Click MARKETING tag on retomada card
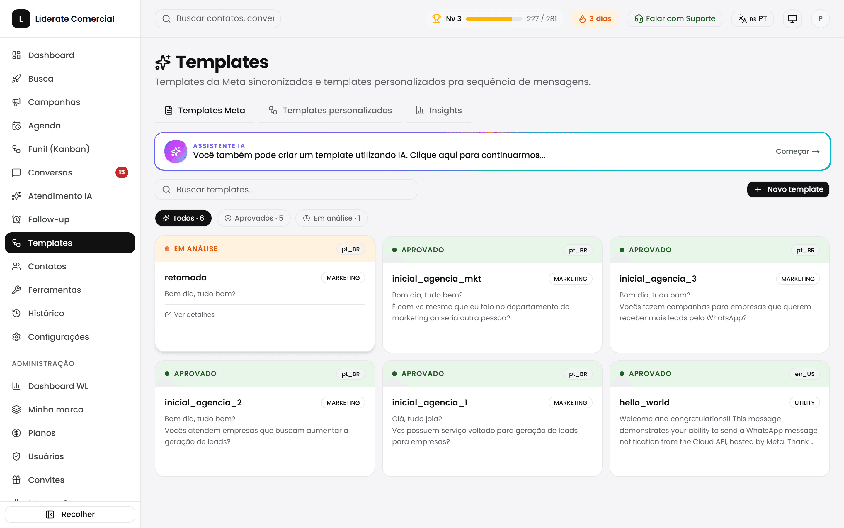This screenshot has height=528, width=844. click(343, 277)
